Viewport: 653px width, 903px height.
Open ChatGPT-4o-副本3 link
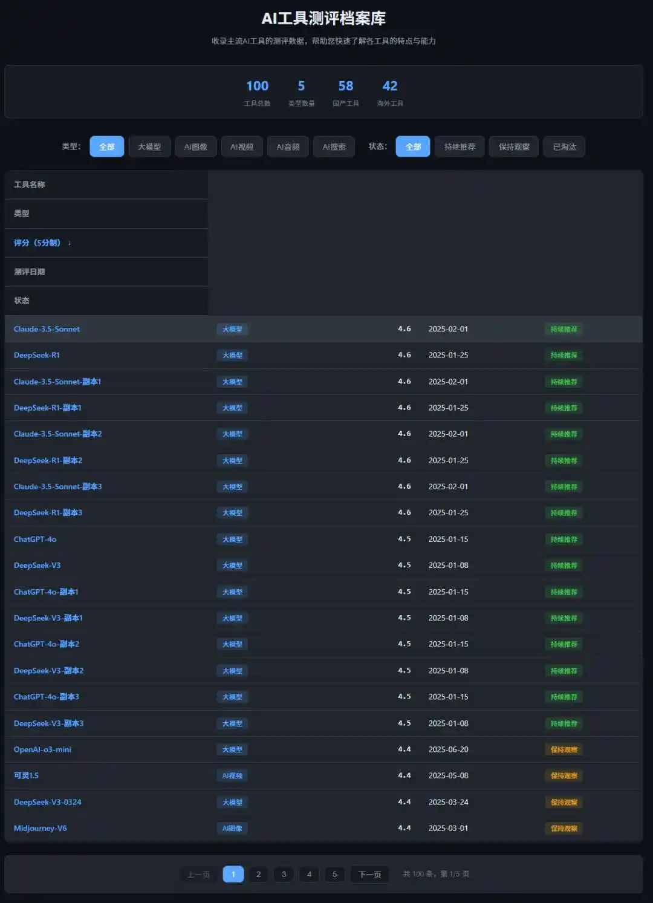click(x=47, y=697)
